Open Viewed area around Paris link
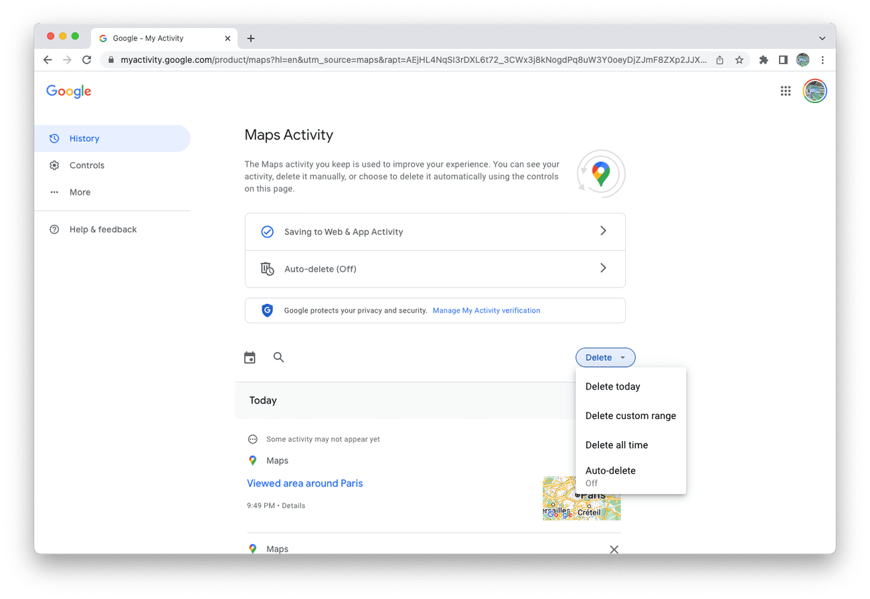Screen dimensions: 870x599 (x=304, y=483)
